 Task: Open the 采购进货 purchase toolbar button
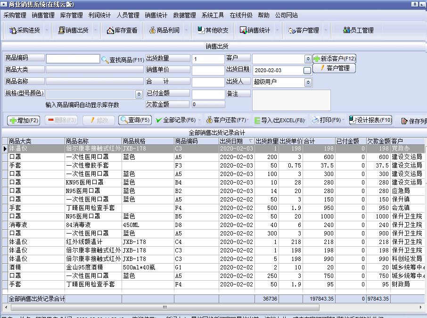(25, 30)
